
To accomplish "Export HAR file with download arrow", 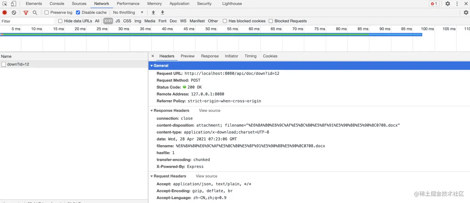I will pos(162,12).
